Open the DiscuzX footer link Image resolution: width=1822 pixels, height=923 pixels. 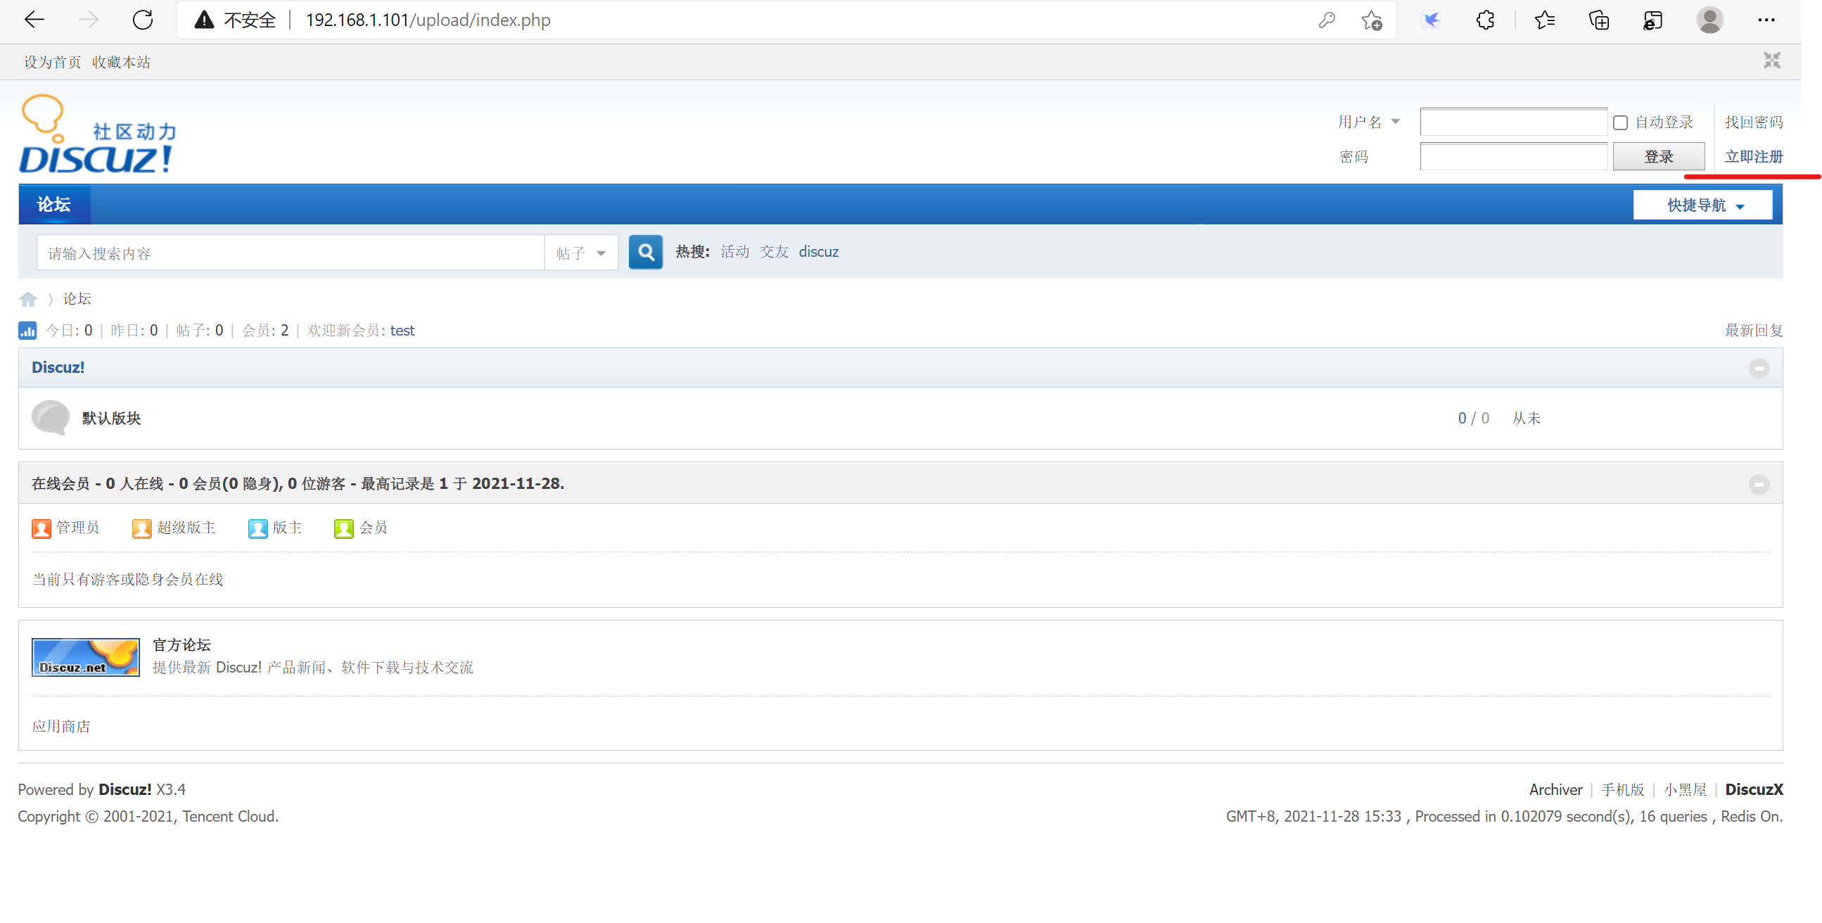[1753, 790]
